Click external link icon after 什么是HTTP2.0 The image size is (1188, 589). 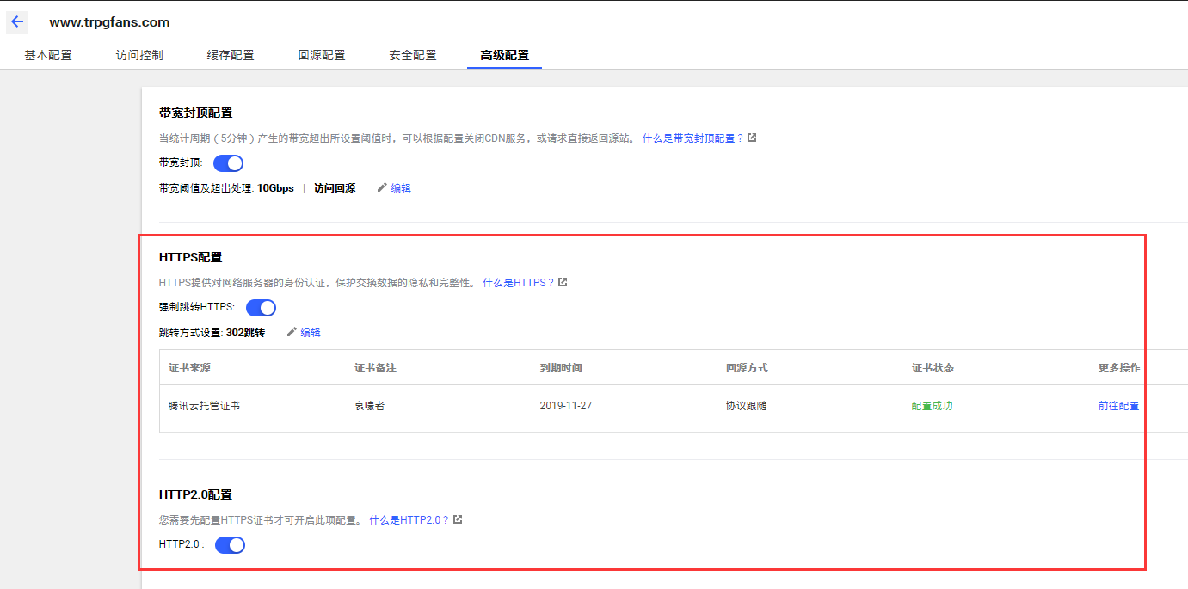coord(458,519)
